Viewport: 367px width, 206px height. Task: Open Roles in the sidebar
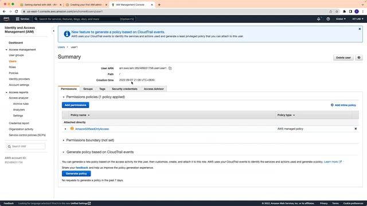pos(13,67)
